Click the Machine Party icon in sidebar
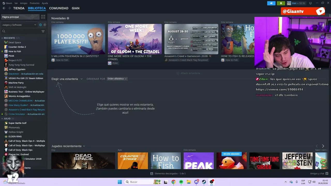The width and height of the screenshot is (331, 186). tap(6, 83)
